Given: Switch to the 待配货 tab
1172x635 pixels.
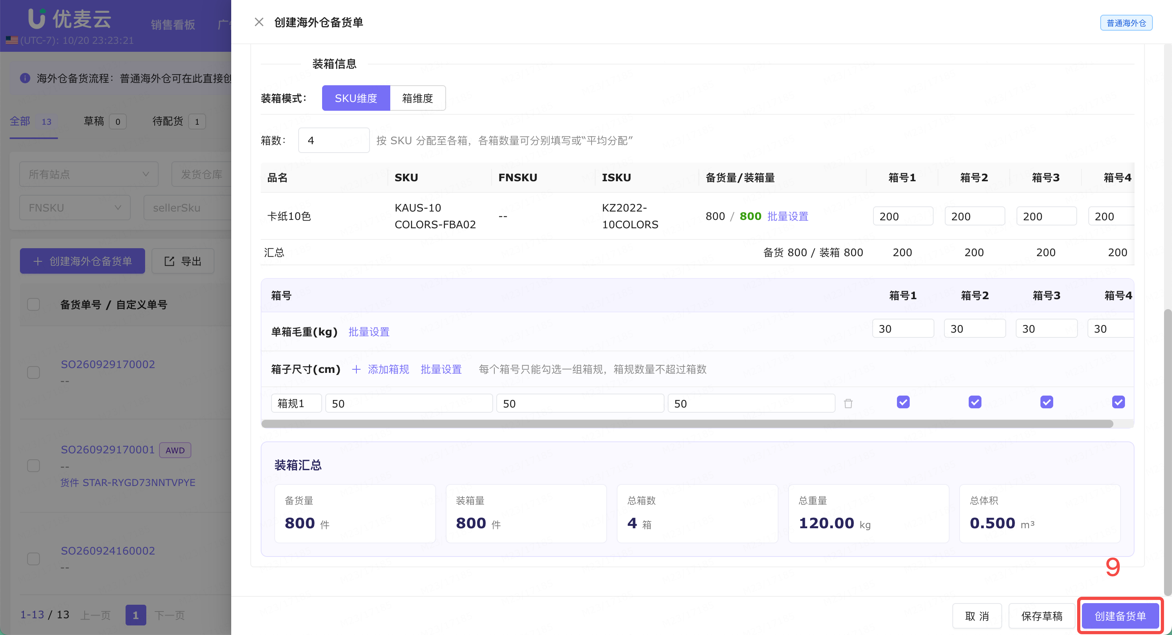Looking at the screenshot, I should (179, 122).
